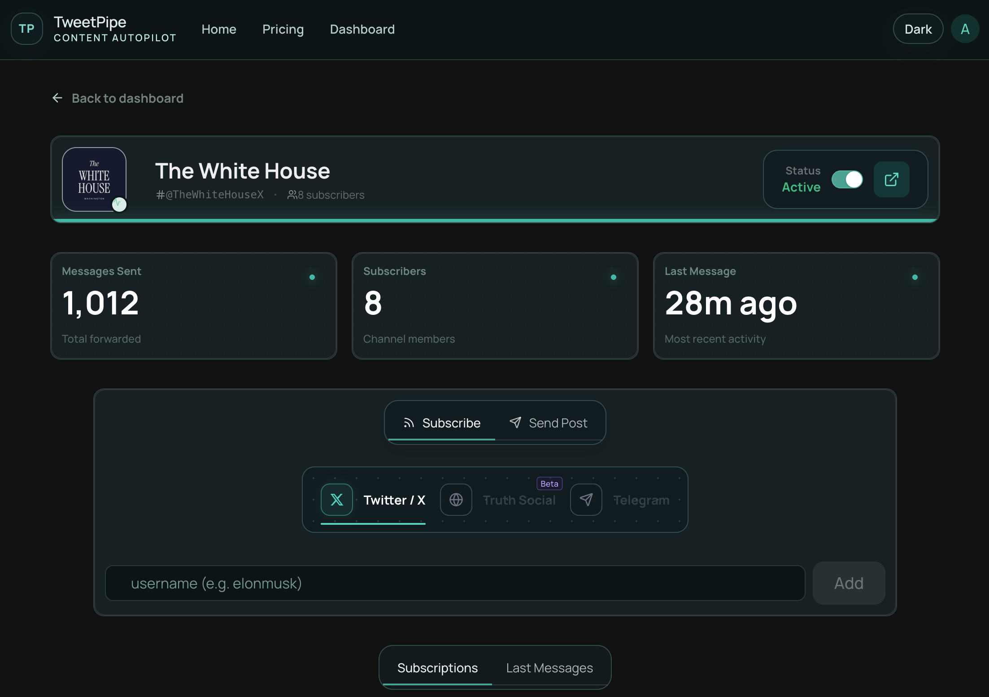The height and width of the screenshot is (697, 989).
Task: Click the Messages Sent stat card
Action: [x=194, y=306]
